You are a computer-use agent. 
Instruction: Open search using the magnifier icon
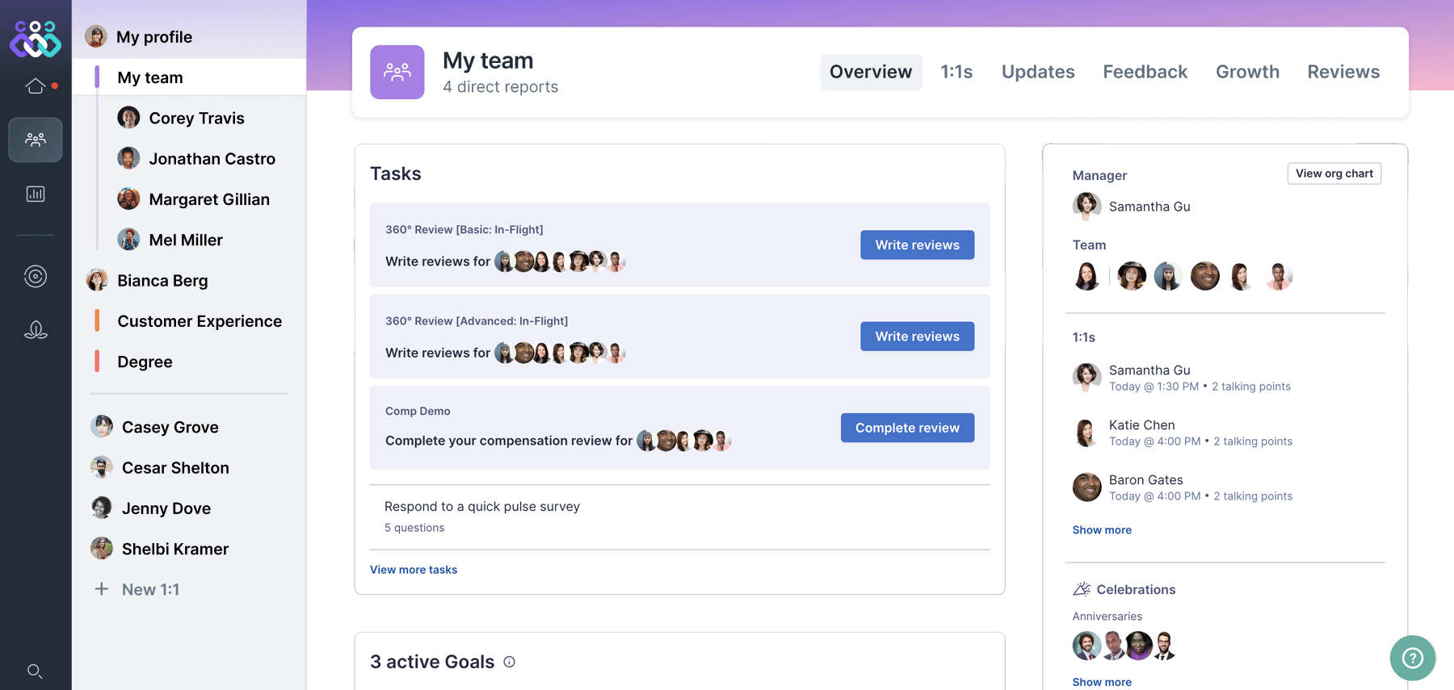coord(35,671)
